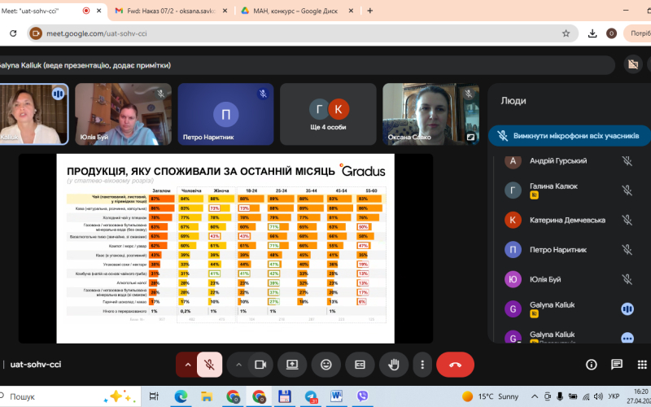Close the Meet "uat-sohv-cci" tab
Image resolution: width=651 pixels, height=407 pixels.
[98, 11]
